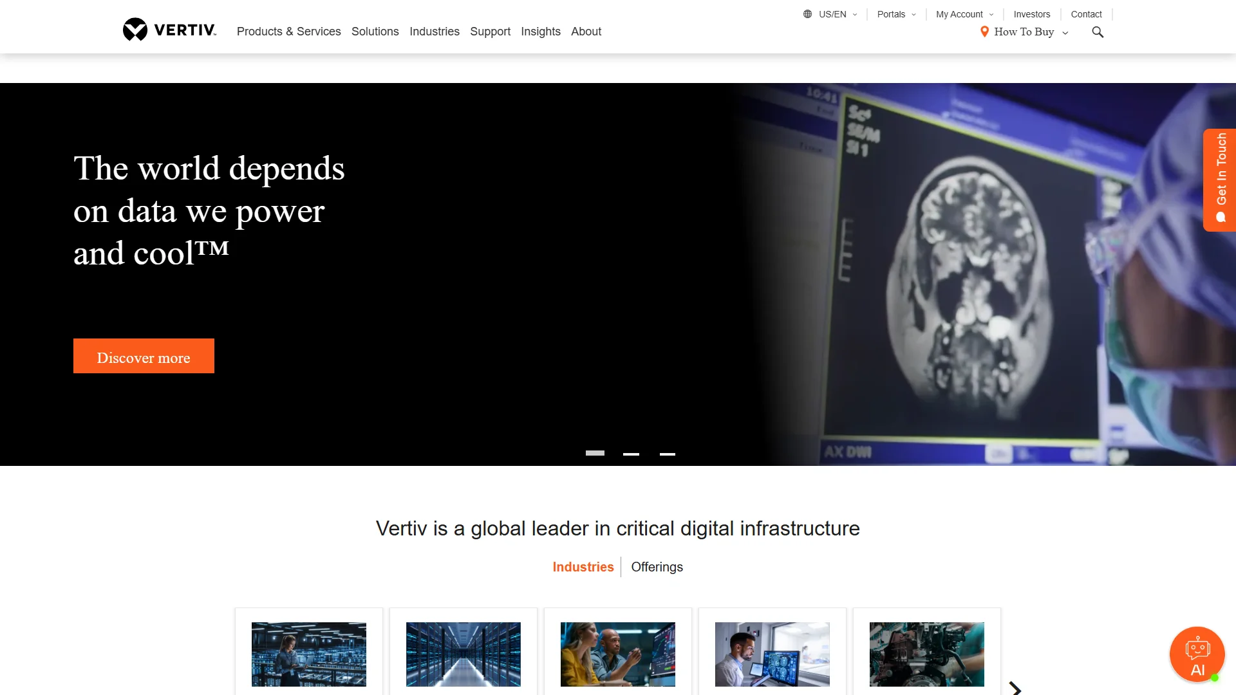The image size is (1236, 695).
Task: Click the Discover more button
Action: coord(144,356)
